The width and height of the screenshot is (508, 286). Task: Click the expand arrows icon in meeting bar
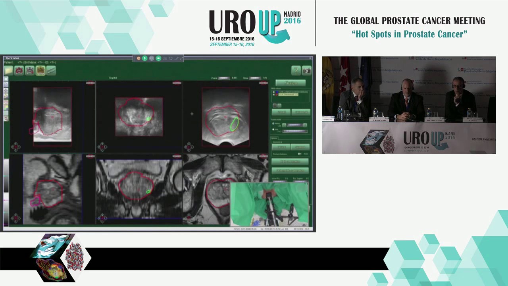(x=181, y=58)
